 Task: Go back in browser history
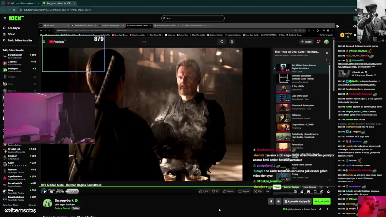coord(3,10)
